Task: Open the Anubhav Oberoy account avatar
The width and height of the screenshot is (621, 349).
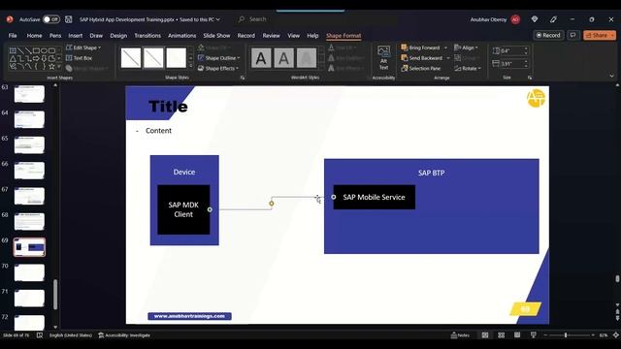Action: [515, 19]
